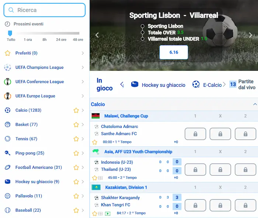Screen dimensions: 258x218
Task: Open the UEFA Champions League ball icon
Action: (8, 67)
